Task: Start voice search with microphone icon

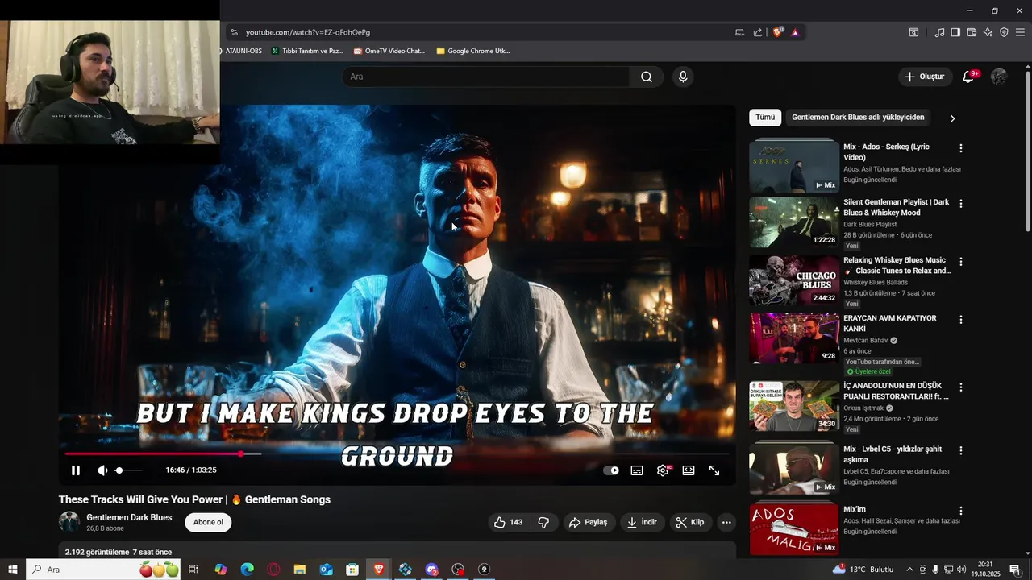Action: point(683,77)
